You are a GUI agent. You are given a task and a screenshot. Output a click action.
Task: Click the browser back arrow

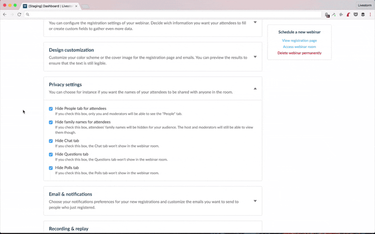coord(4,14)
